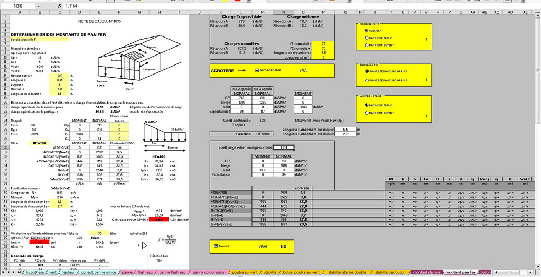Select BATIMENT FERME radio under Soulevement
The width and height of the screenshot is (541, 277).
[x=367, y=38]
